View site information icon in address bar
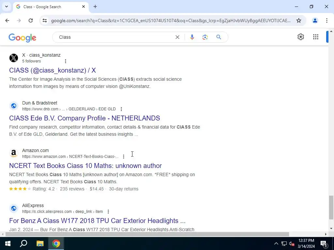This screenshot has width=334, height=250. [44, 21]
